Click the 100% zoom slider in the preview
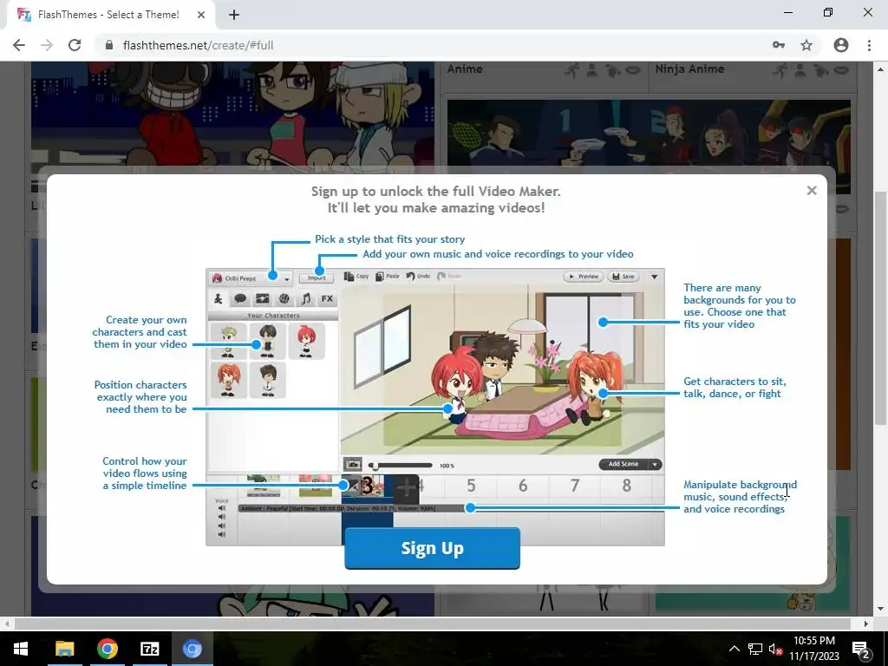Image resolution: width=888 pixels, height=666 pixels. coord(401,466)
